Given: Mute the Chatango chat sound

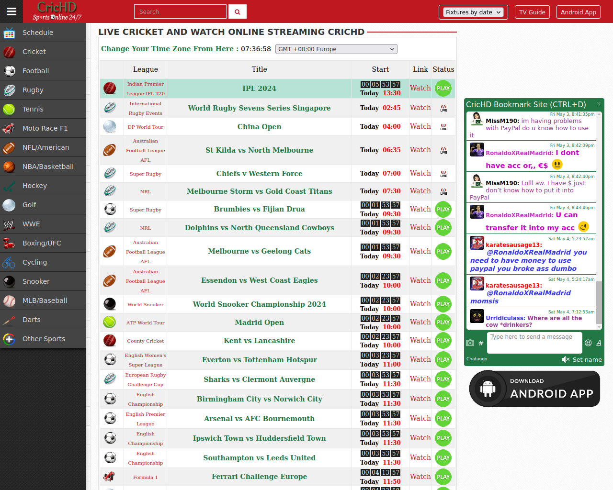Looking at the screenshot, I should 566,359.
